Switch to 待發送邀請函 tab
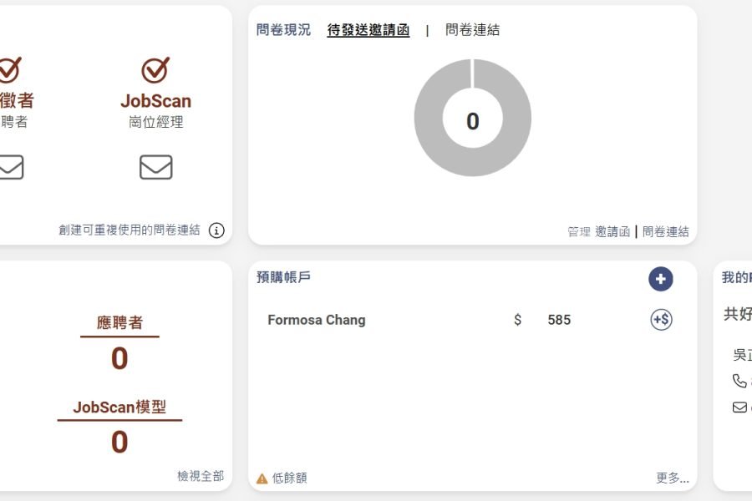The width and height of the screenshot is (752, 501). 368,30
